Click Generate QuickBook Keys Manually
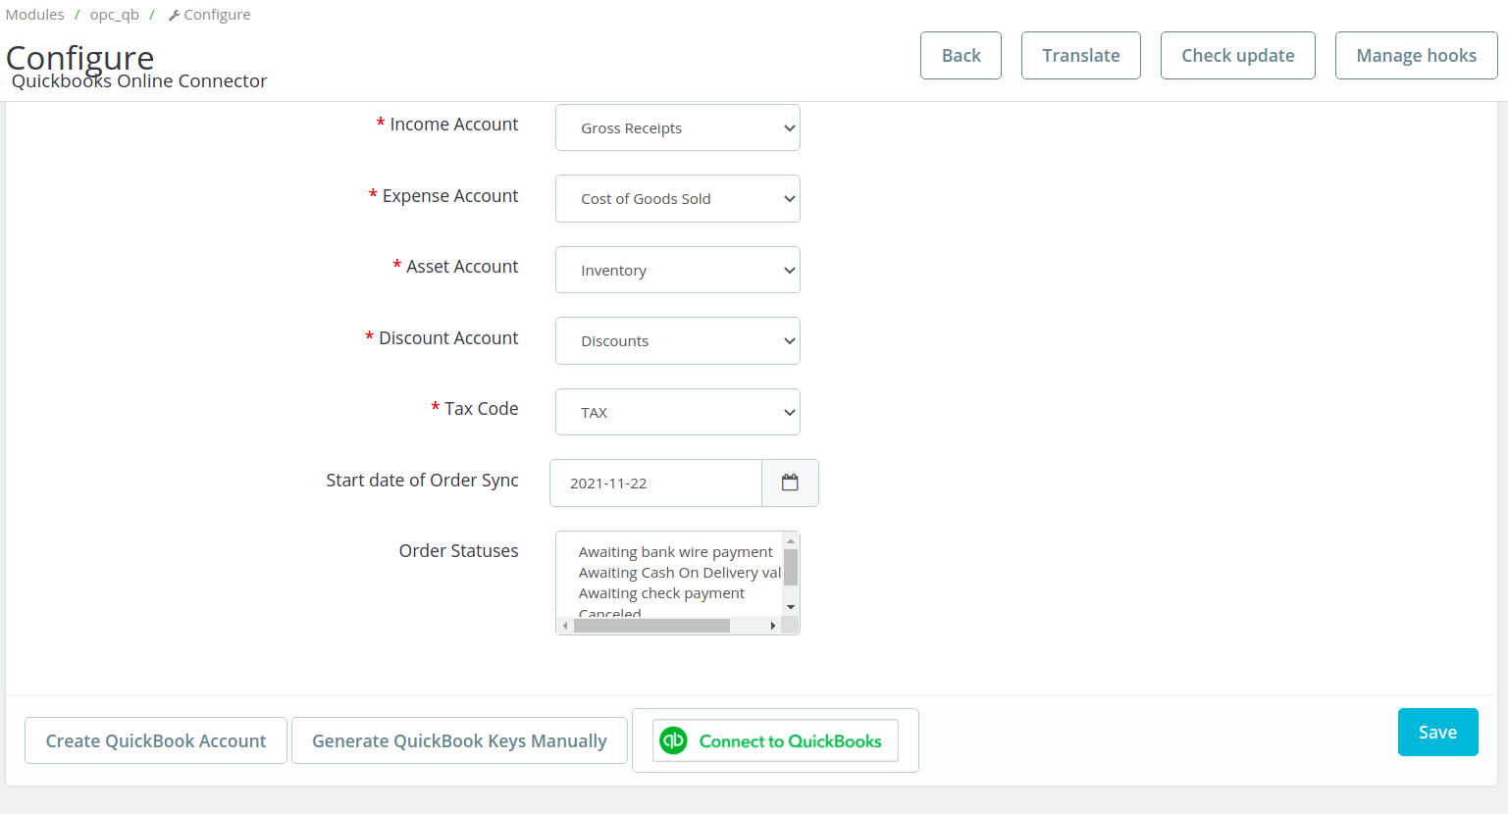 coord(459,740)
